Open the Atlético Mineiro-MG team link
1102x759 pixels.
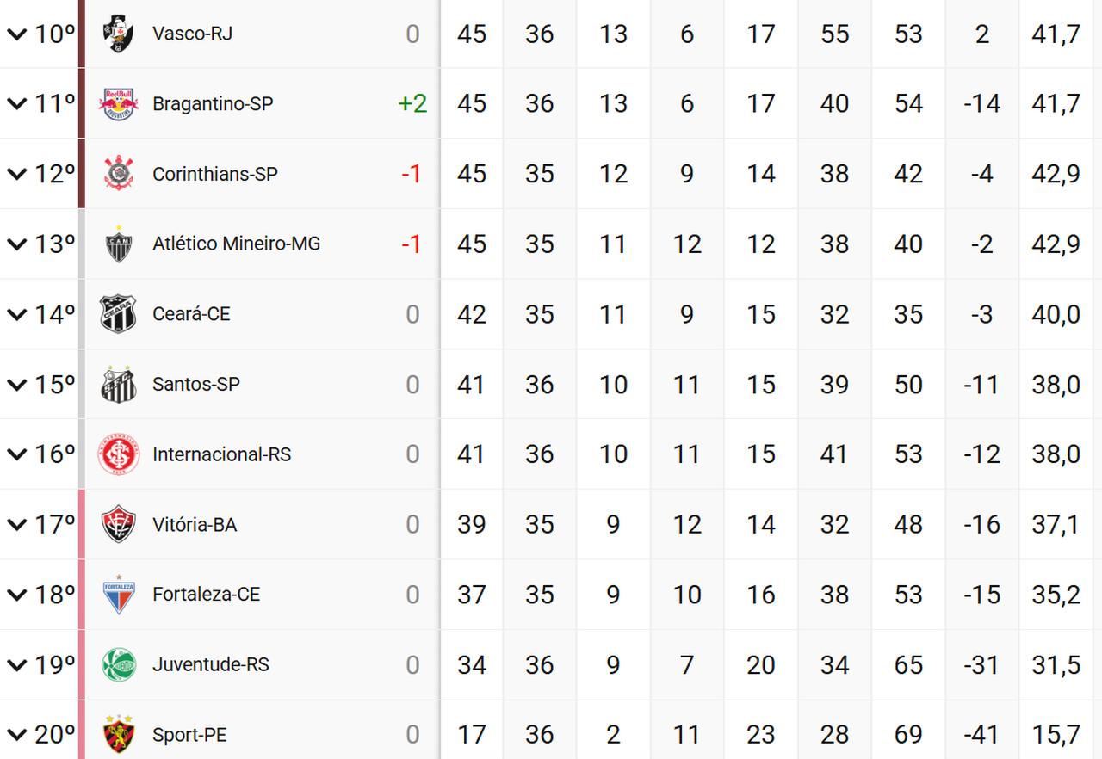click(x=236, y=244)
